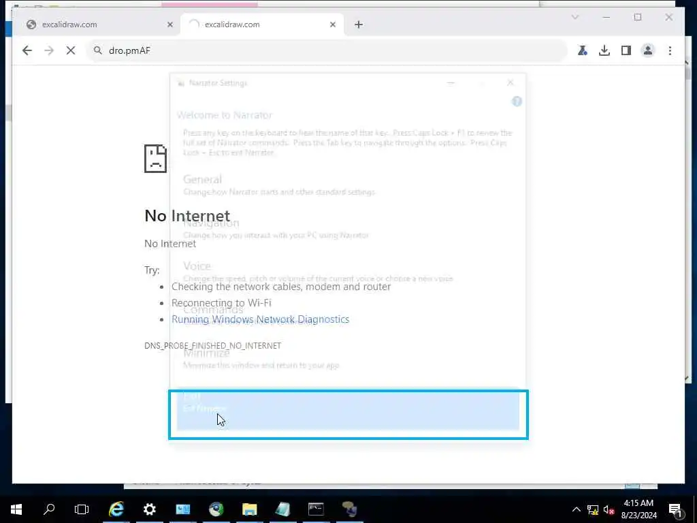Open the muted volume tray icon

(x=609, y=509)
